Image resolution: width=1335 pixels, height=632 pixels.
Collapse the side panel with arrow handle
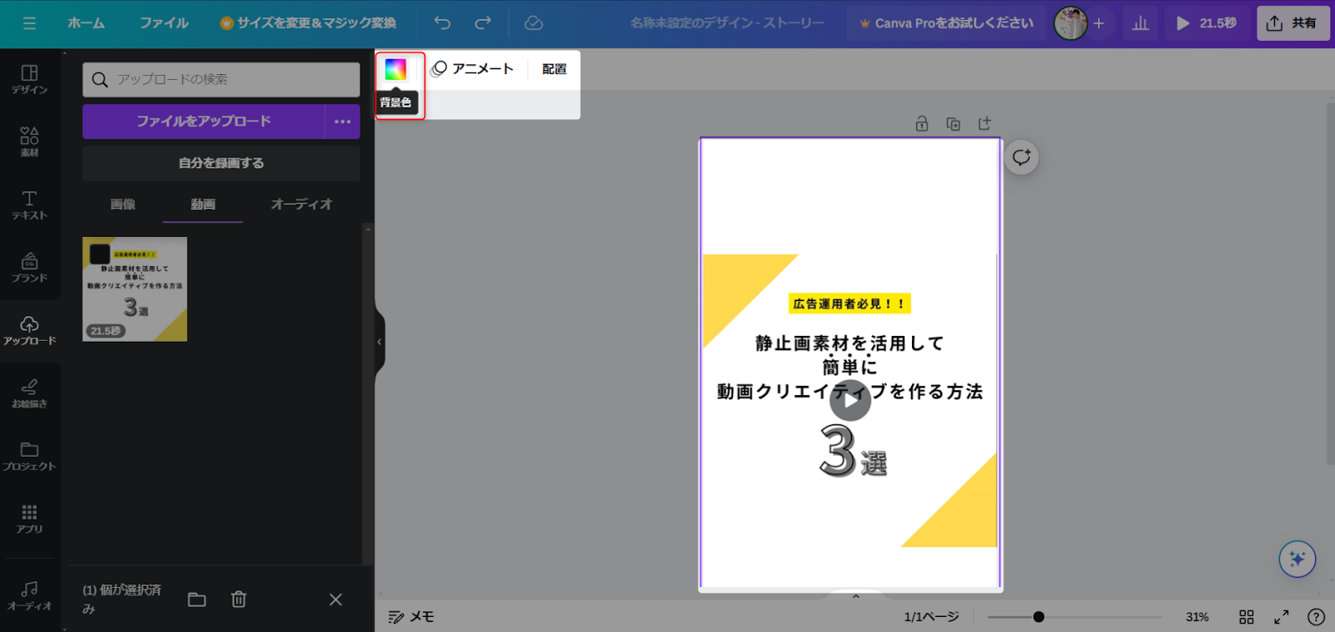(x=380, y=342)
